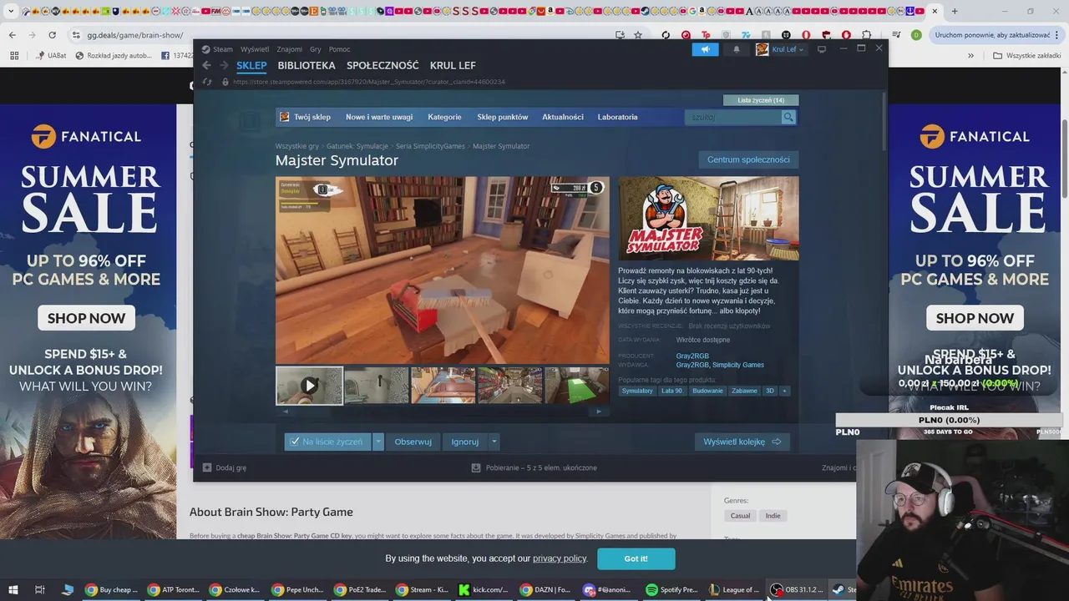Expand Ignoruj options dropdown arrow

coord(494,442)
